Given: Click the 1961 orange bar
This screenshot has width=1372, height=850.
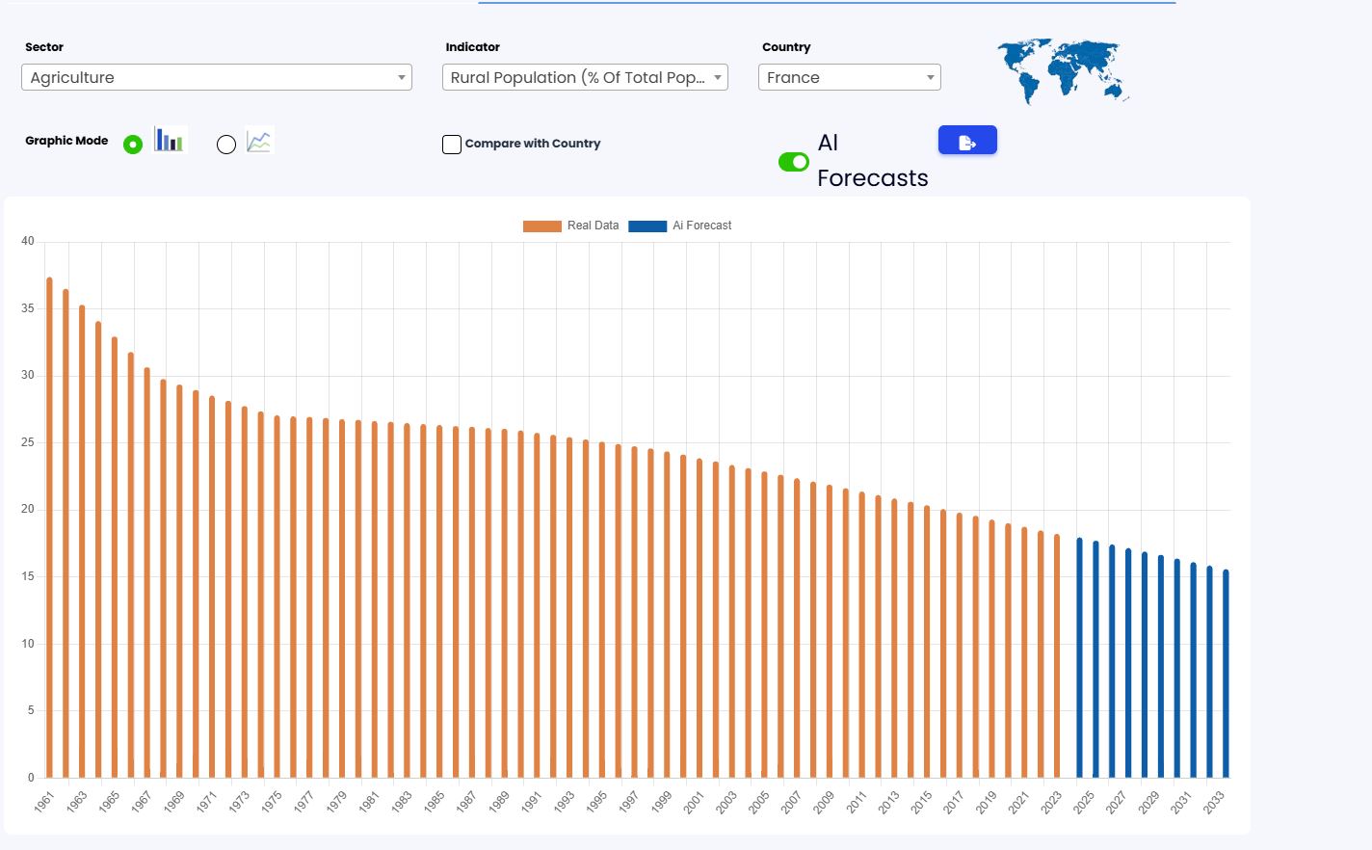Looking at the screenshot, I should [x=50, y=527].
